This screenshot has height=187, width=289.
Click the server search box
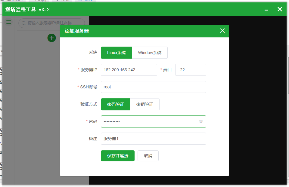pyautogui.click(x=51, y=23)
